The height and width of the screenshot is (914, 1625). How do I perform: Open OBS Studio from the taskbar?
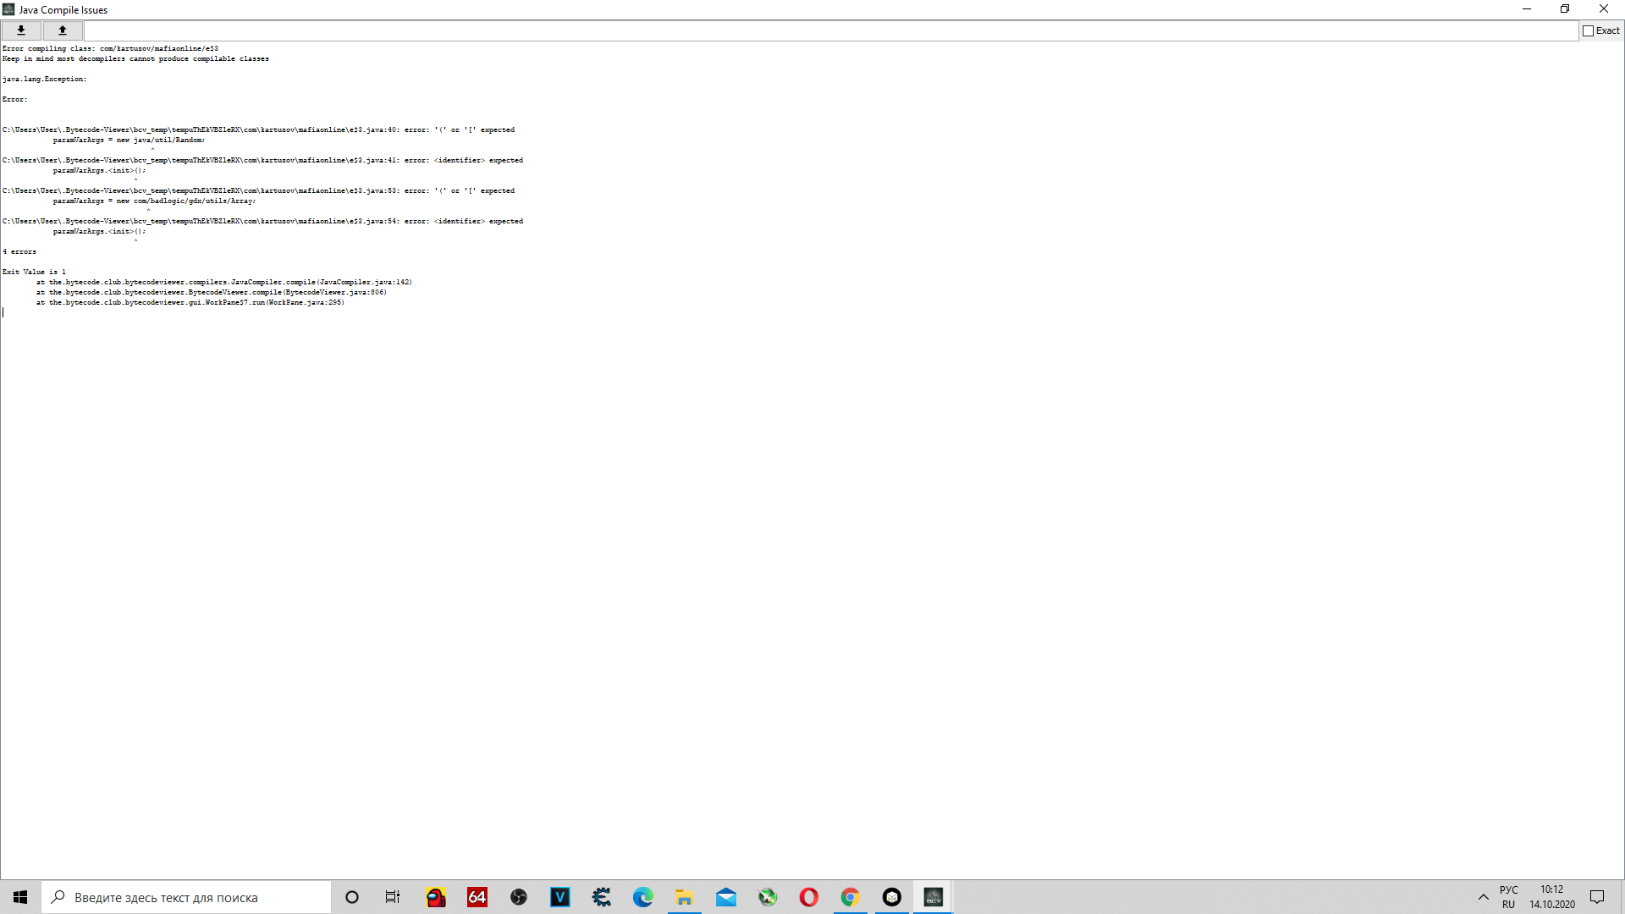coord(519,896)
